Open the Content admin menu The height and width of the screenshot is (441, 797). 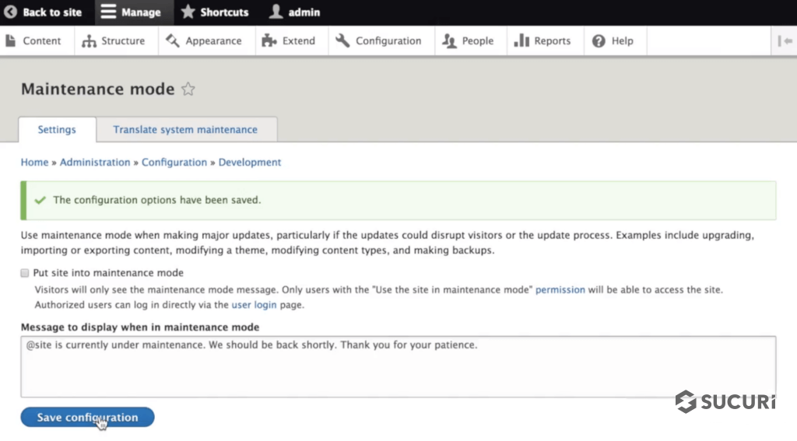coord(33,41)
